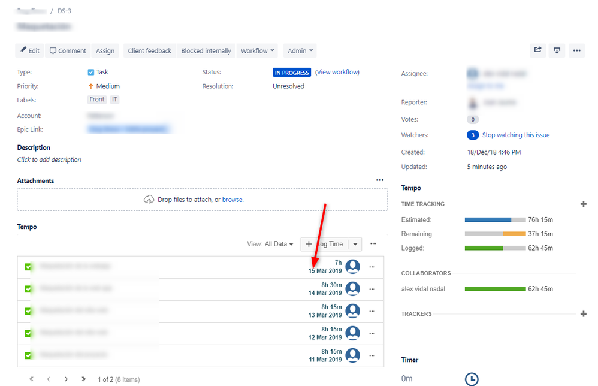Click the Log Time button
Image resolution: width=598 pixels, height=386 pixels.
tap(325, 244)
